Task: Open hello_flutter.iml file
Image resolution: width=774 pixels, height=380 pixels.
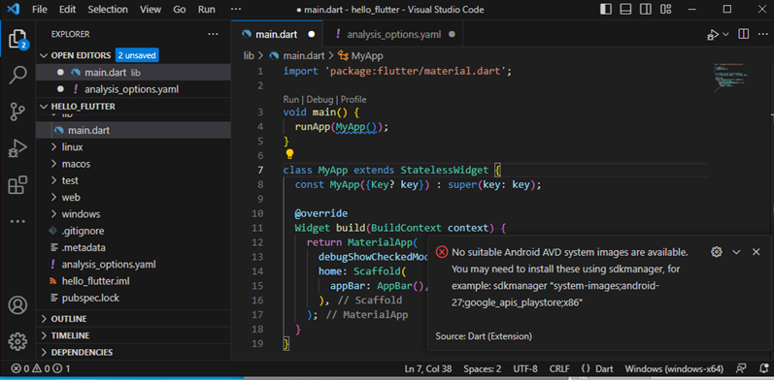Action: [95, 281]
